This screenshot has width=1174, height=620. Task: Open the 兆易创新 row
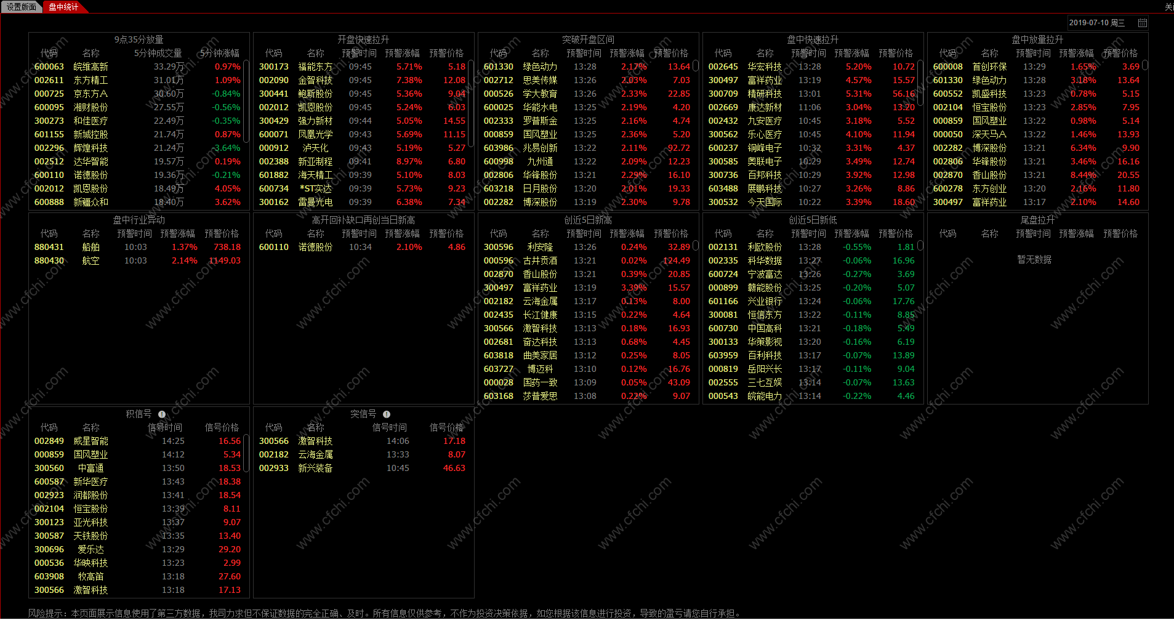point(587,148)
